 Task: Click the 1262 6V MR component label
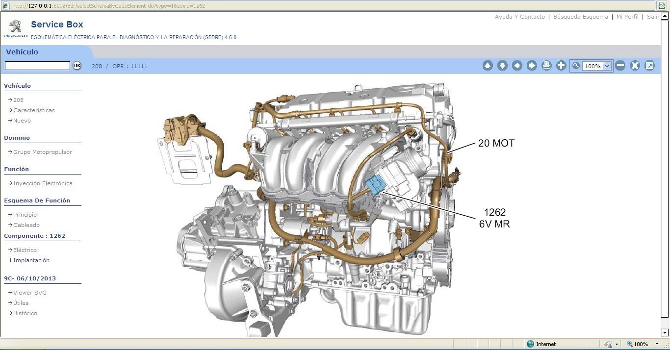click(494, 218)
